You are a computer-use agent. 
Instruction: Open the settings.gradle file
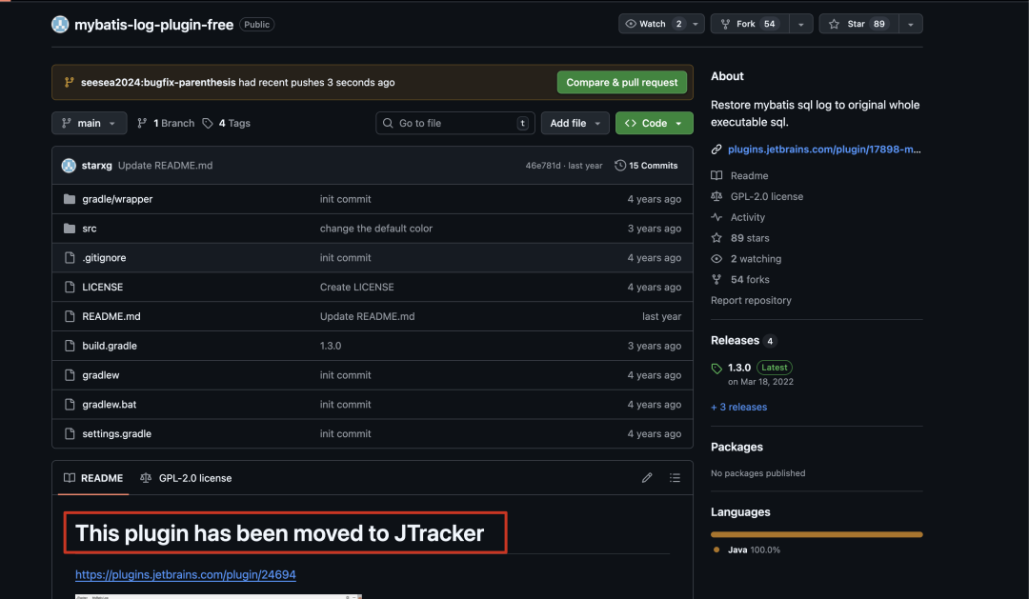[117, 433]
